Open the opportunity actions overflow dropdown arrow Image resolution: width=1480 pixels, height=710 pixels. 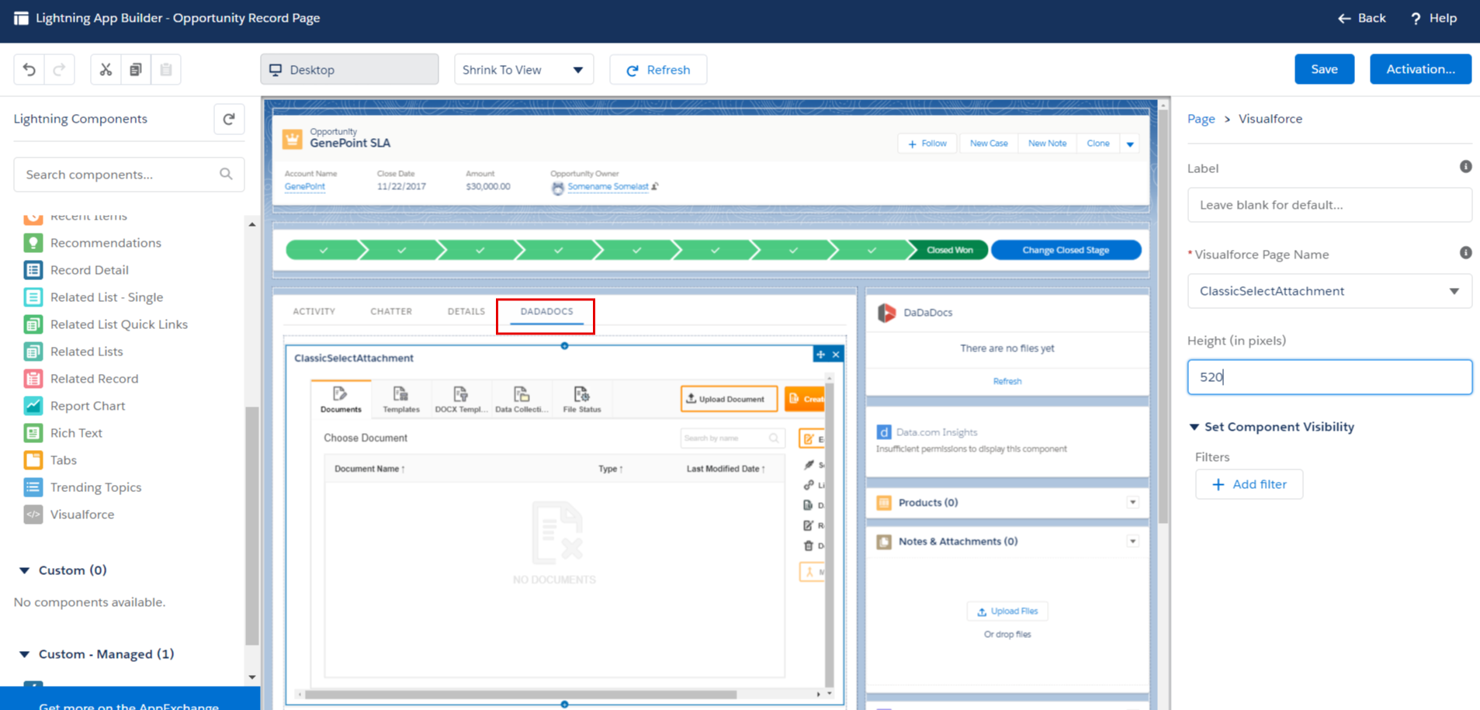(1130, 144)
